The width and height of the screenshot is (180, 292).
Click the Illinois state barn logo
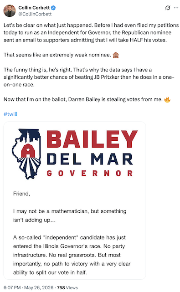tap(26, 154)
